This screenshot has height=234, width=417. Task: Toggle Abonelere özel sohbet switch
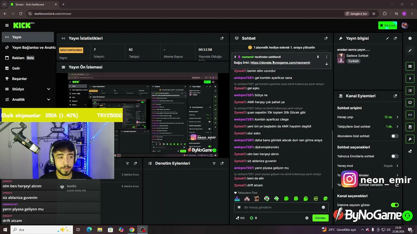coord(395,136)
